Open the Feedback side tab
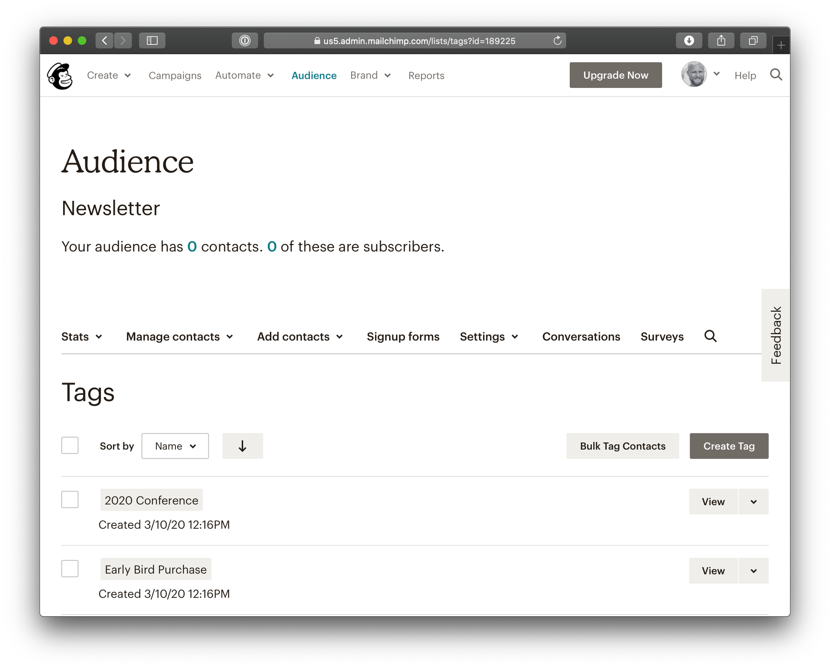830x669 pixels. click(x=776, y=335)
